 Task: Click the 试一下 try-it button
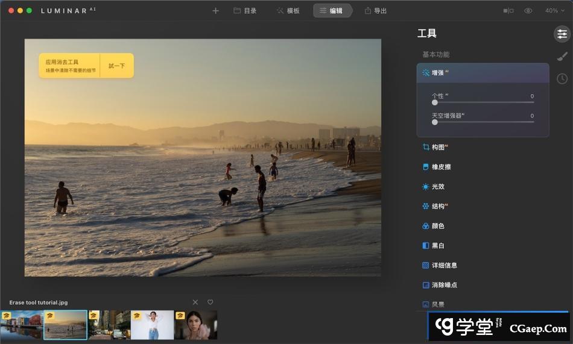click(116, 66)
